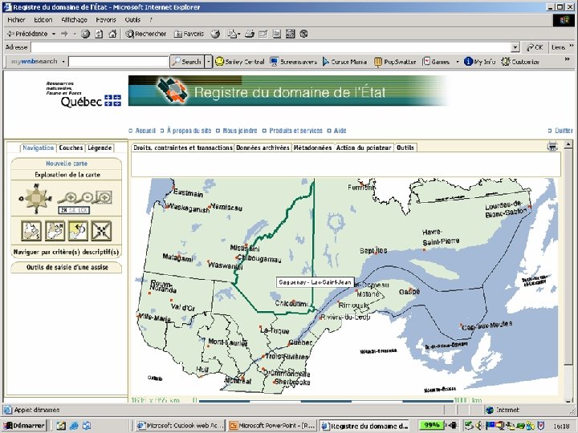Viewport: 578px width, 433px height.
Task: Choose the 2X zoom factor
Action: point(64,210)
